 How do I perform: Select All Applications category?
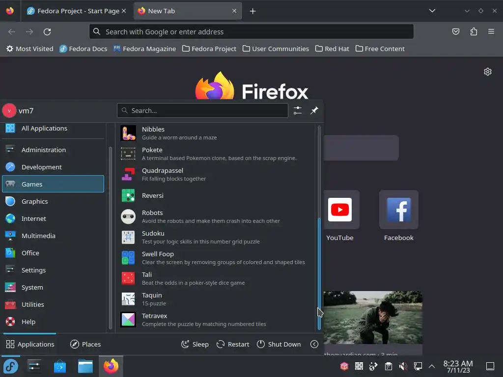53,128
